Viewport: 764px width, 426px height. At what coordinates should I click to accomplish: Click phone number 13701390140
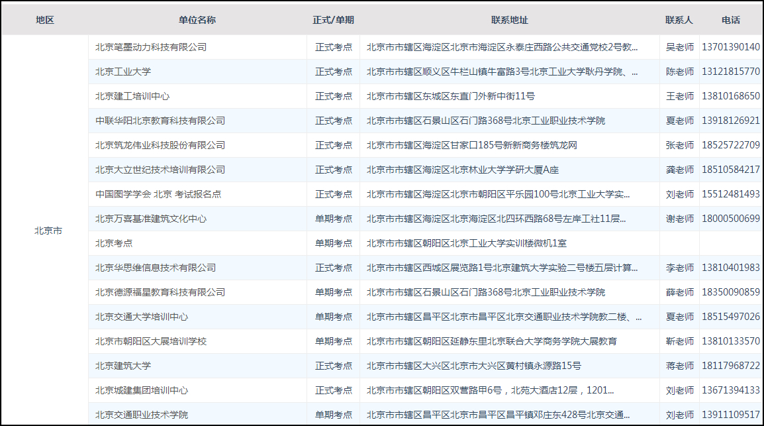pos(731,47)
